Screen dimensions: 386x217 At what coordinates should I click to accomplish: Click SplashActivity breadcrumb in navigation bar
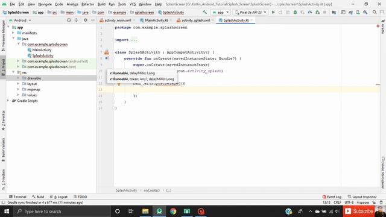point(171,12)
